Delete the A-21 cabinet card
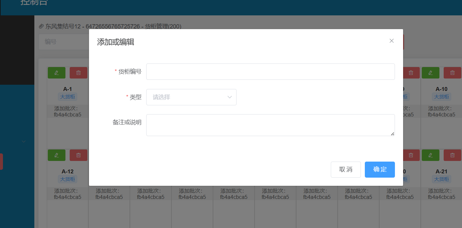The height and width of the screenshot is (228, 462). coord(453,155)
